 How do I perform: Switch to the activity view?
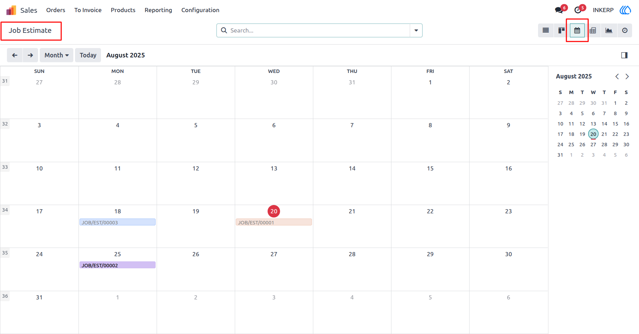(x=625, y=30)
